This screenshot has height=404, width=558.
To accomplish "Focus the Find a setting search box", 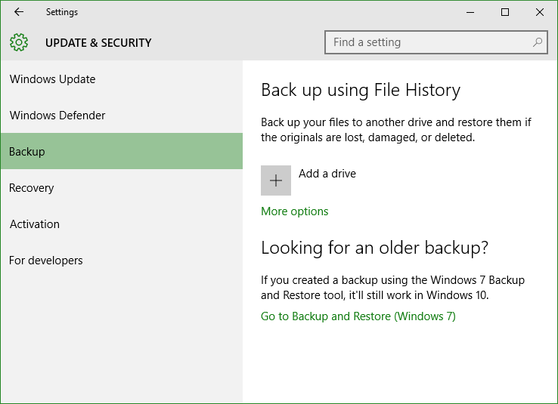I will (436, 42).
